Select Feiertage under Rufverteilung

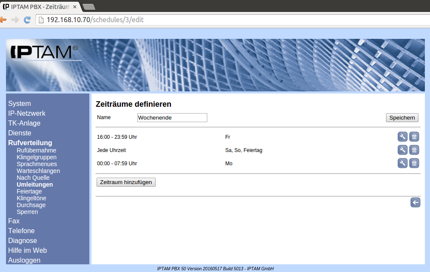(29, 191)
